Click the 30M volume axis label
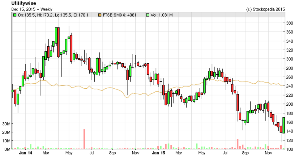Screen dimensions: 299x160 [x=6, y=124]
